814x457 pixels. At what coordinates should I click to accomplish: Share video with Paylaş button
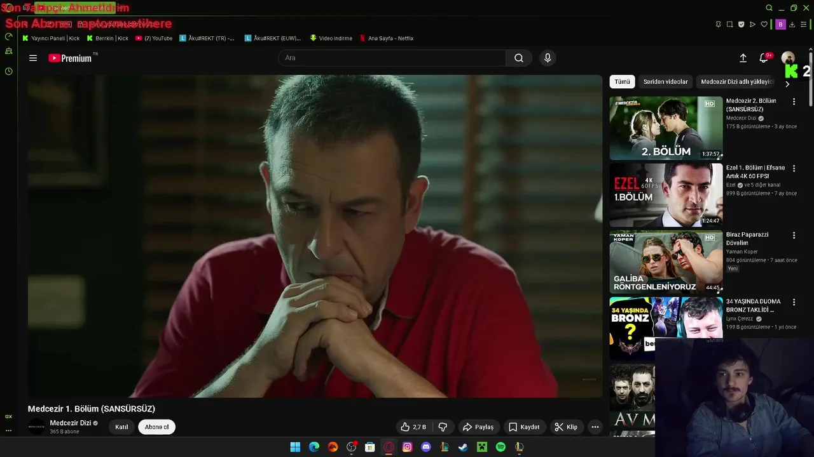[478, 427]
